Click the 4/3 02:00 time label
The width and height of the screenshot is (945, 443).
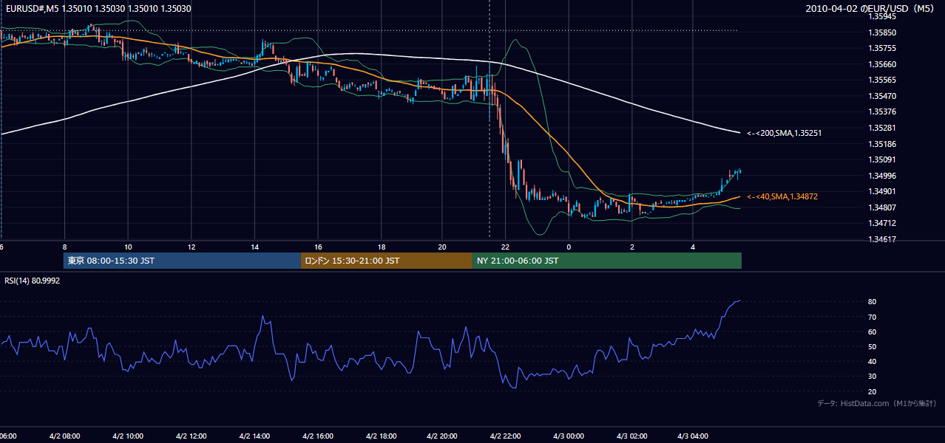pyautogui.click(x=632, y=436)
